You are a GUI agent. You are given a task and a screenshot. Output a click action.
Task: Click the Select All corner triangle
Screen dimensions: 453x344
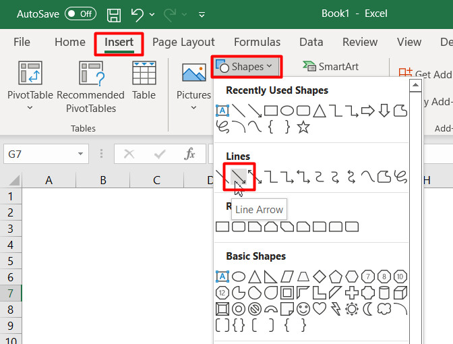click(x=14, y=180)
